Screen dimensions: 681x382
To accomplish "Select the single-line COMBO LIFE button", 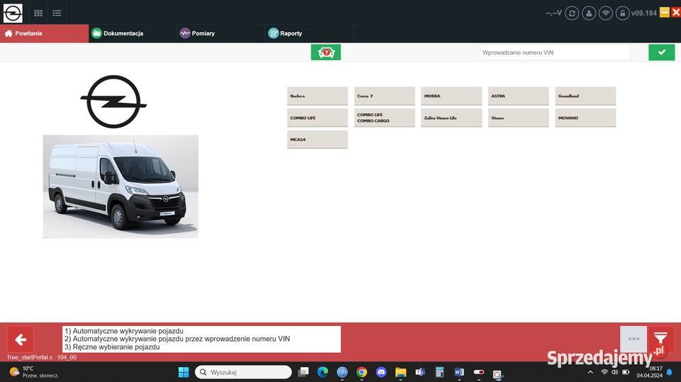I will click(x=317, y=118).
